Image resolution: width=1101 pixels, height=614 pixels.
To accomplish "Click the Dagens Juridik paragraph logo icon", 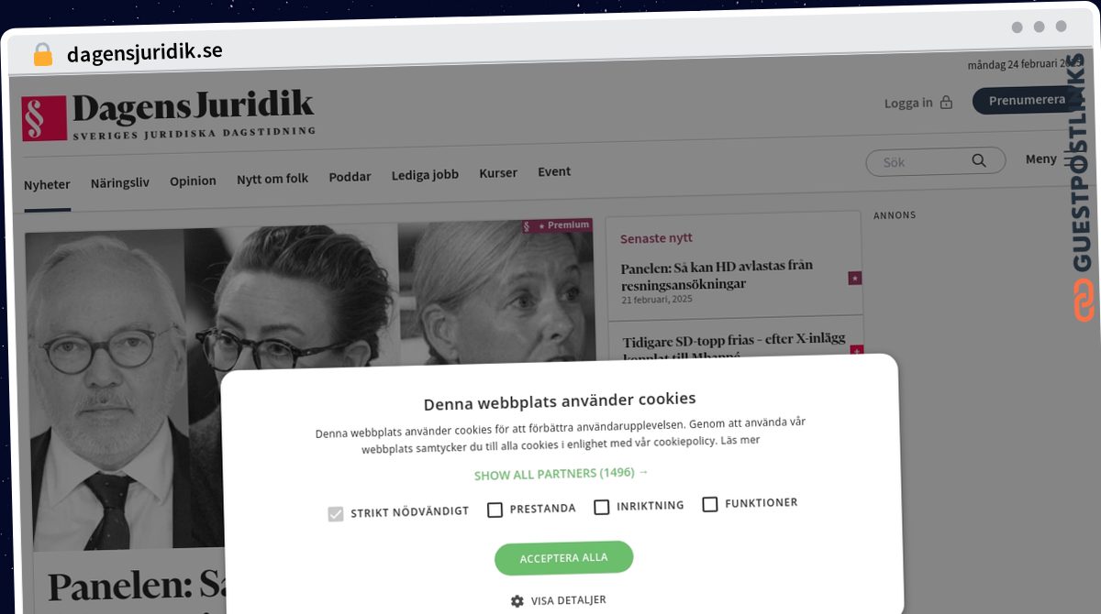I will (x=44, y=118).
